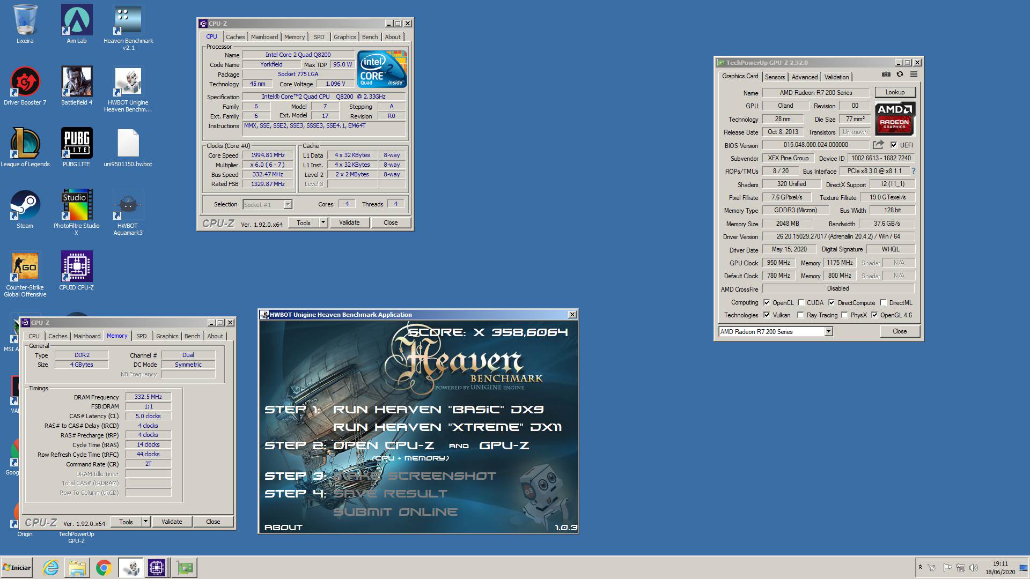Open Google Chrome from the taskbar

(104, 568)
